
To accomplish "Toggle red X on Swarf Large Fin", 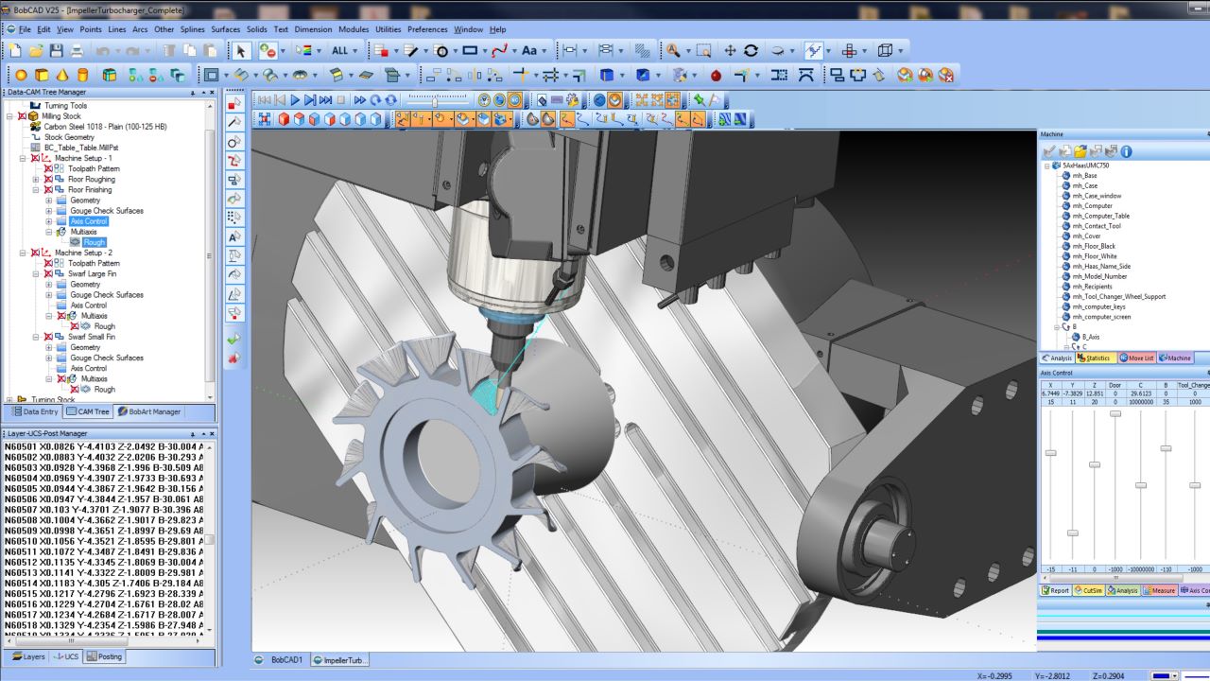I will (47, 273).
